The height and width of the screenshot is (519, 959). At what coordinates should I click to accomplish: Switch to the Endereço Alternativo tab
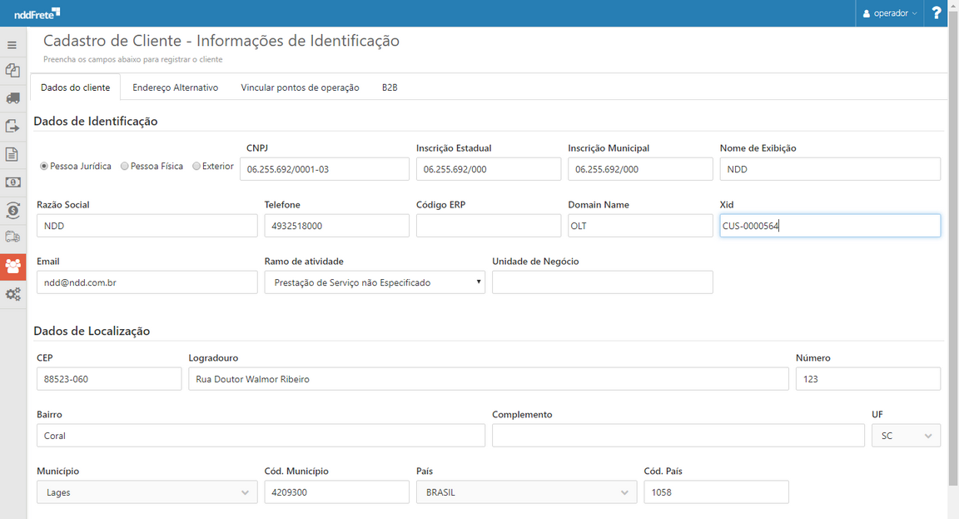pyautogui.click(x=175, y=87)
